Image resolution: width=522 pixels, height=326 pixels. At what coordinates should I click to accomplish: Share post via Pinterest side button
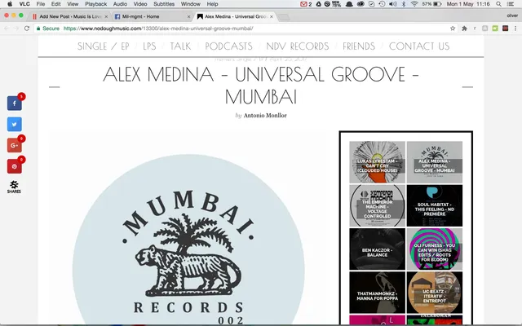click(15, 166)
